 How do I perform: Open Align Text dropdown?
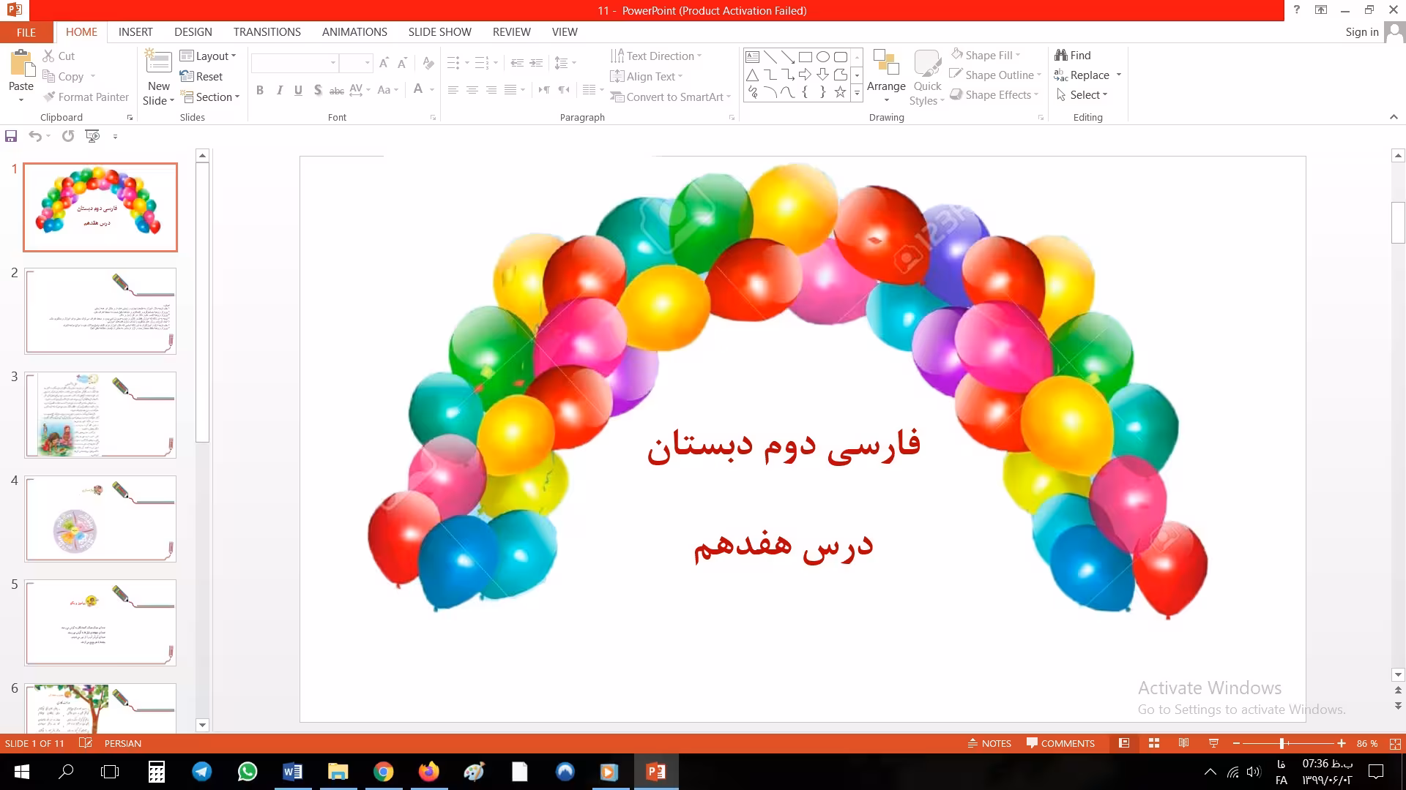[646, 76]
